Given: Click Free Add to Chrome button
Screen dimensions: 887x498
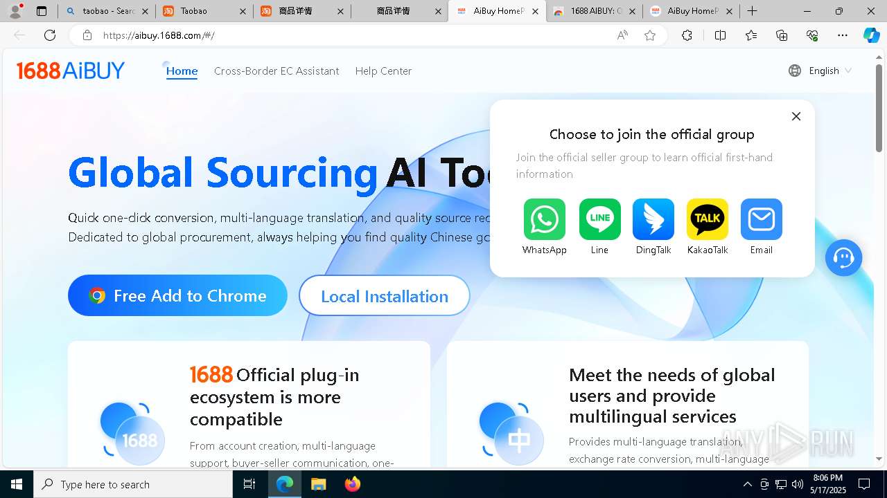Looking at the screenshot, I should 177,295.
